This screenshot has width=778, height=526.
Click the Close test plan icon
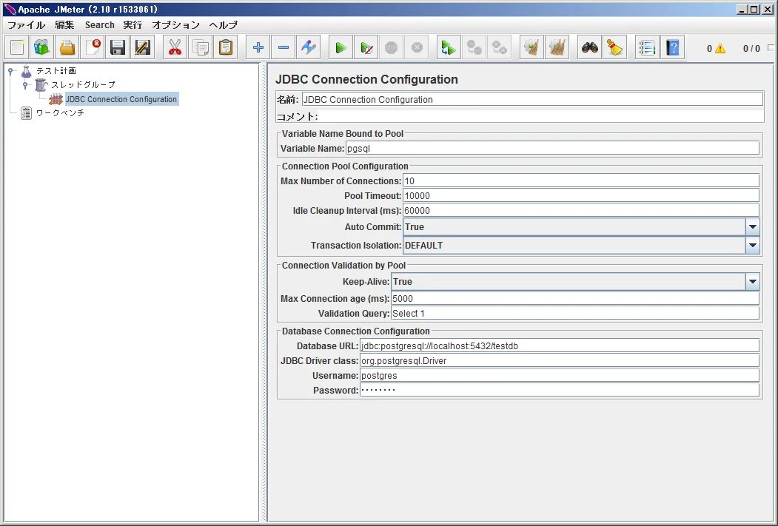[93, 47]
